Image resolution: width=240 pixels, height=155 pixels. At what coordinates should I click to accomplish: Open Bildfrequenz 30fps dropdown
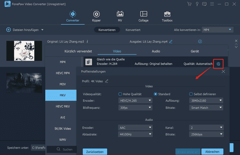click(x=135, y=108)
